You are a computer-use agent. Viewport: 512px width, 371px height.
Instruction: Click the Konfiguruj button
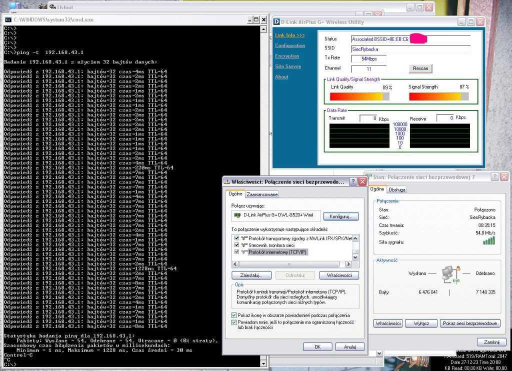coord(341,216)
